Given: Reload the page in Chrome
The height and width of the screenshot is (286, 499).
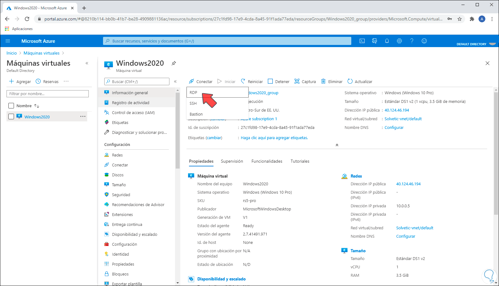Looking at the screenshot, I should pos(27,19).
